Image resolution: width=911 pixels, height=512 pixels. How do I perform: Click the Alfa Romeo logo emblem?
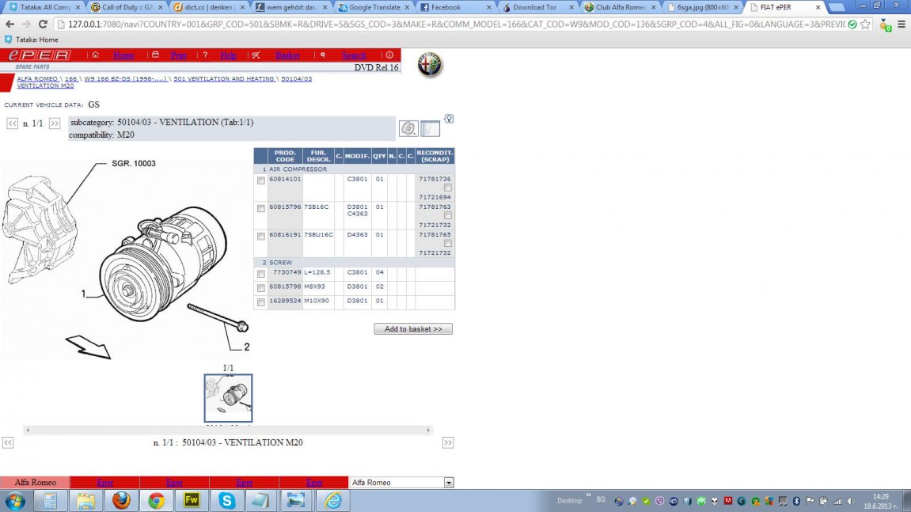(430, 65)
